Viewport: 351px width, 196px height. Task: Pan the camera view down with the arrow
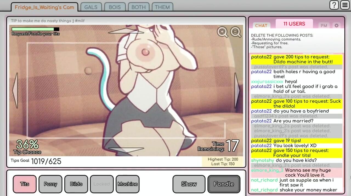pos(126,150)
